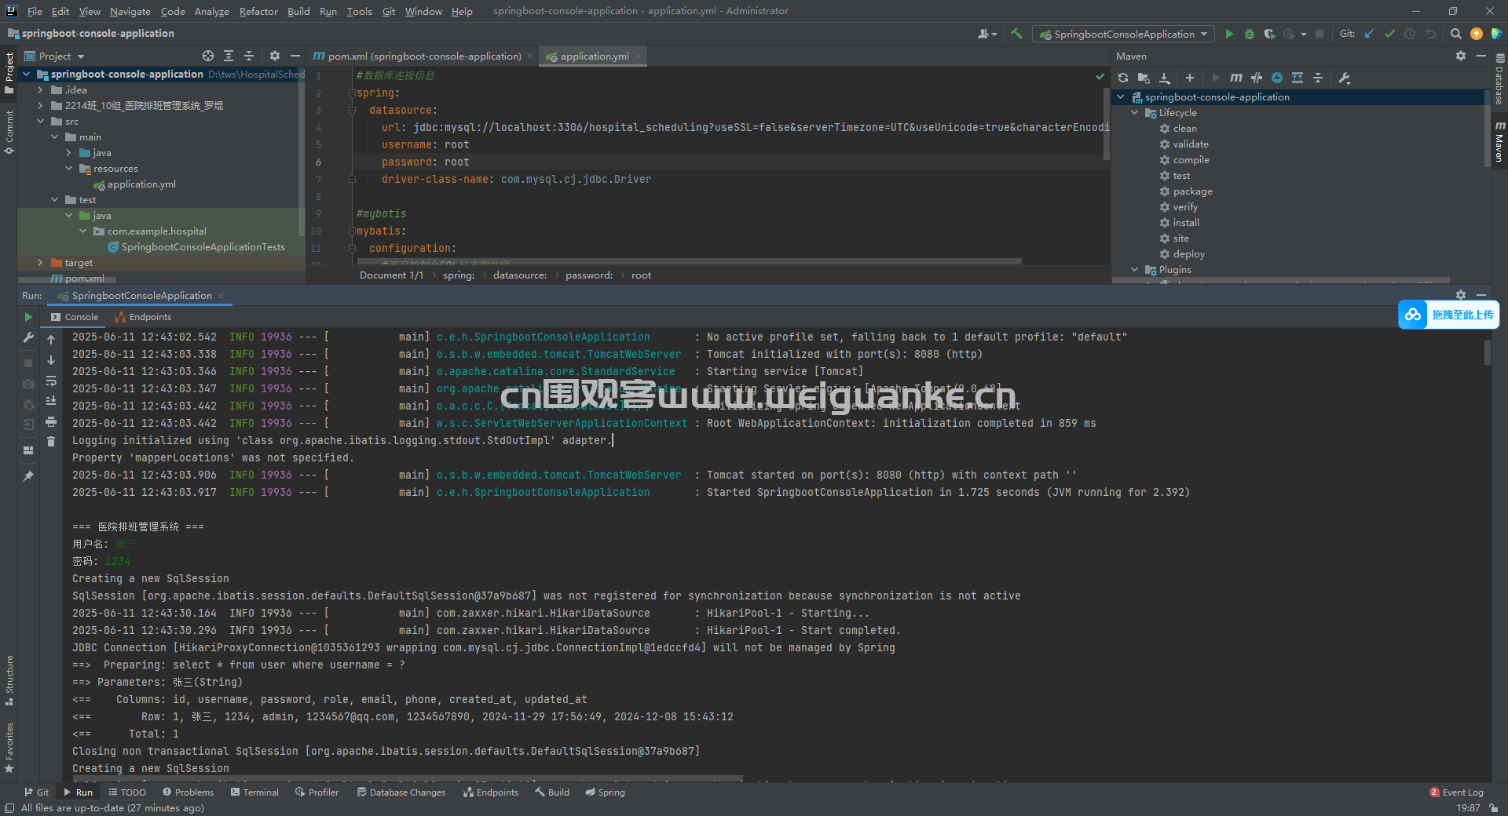1508x816 pixels.
Task: Select Console tab in Run panel
Action: click(75, 317)
